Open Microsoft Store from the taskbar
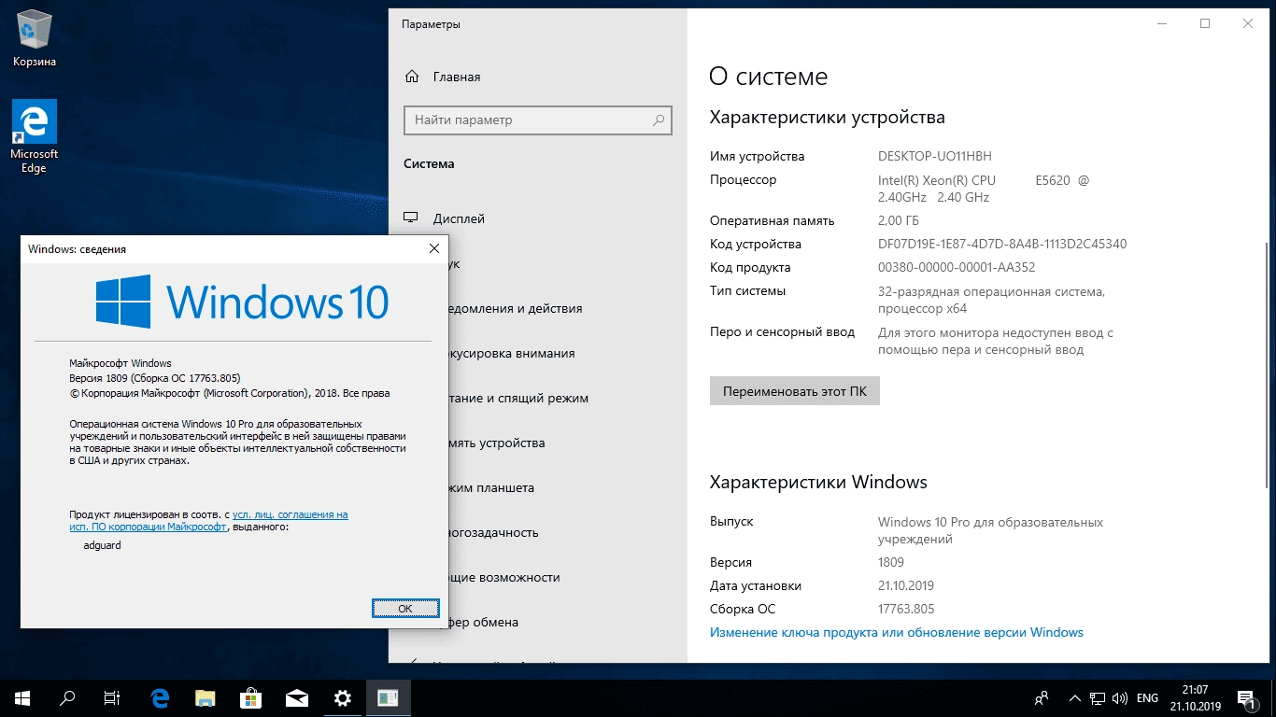Screen dimensions: 1276x717 tap(251, 697)
